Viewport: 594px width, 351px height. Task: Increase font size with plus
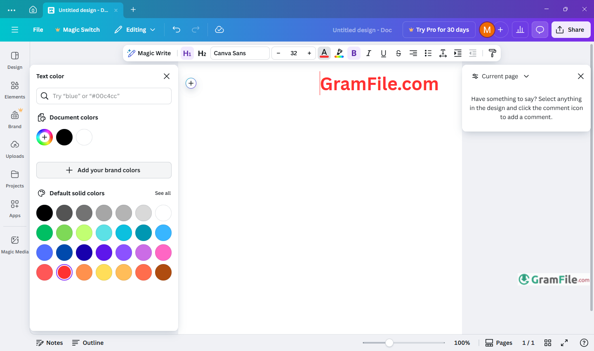(x=309, y=53)
